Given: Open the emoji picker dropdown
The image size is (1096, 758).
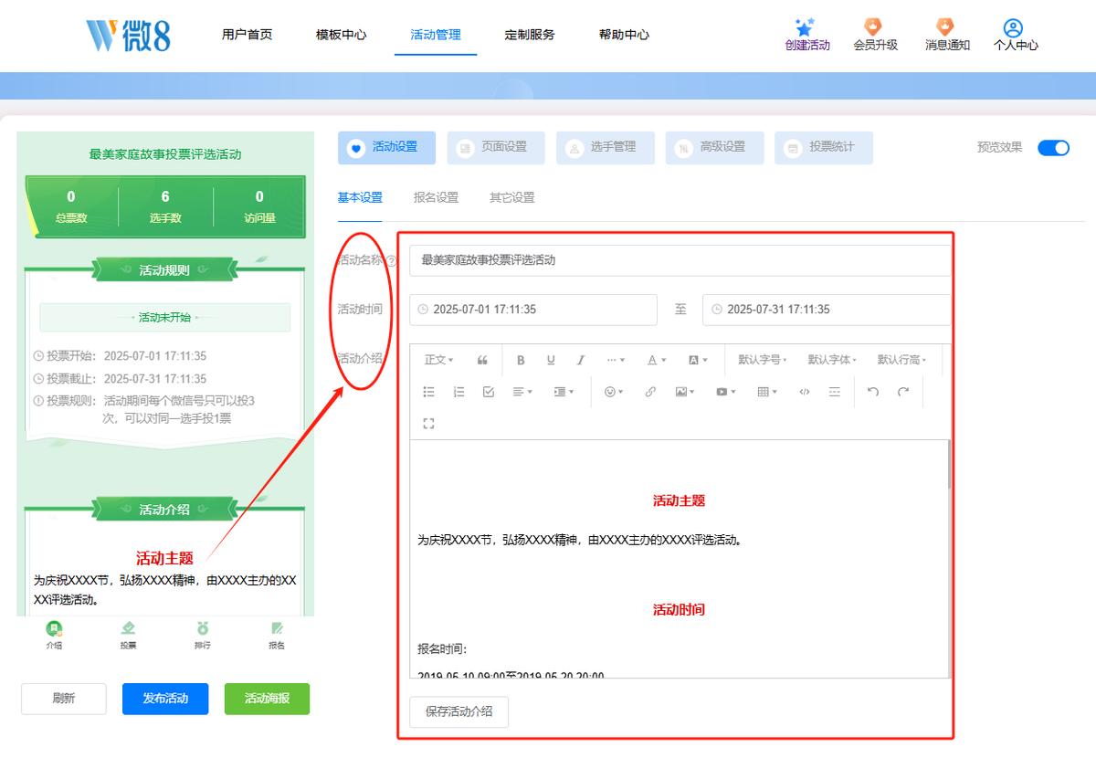Looking at the screenshot, I should 614,392.
